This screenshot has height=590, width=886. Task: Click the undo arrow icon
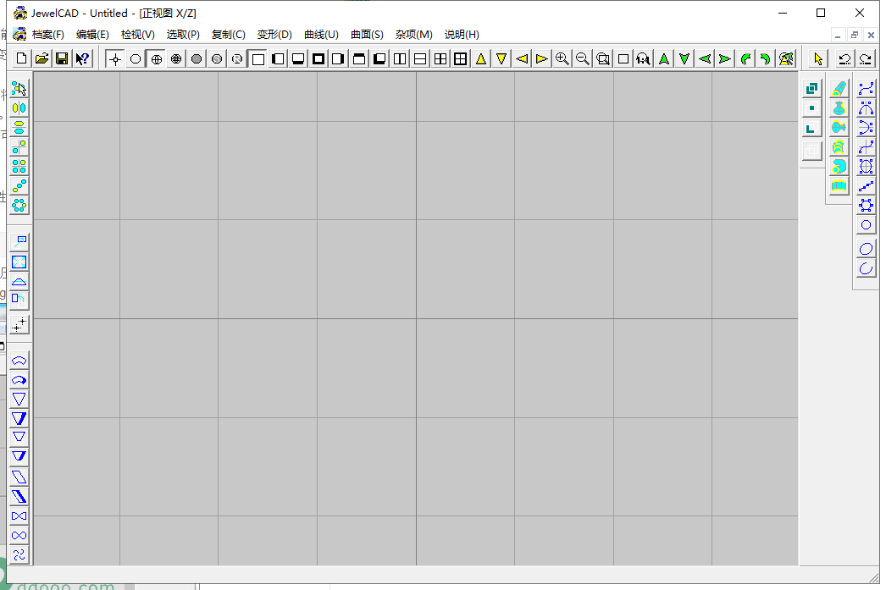tap(844, 58)
